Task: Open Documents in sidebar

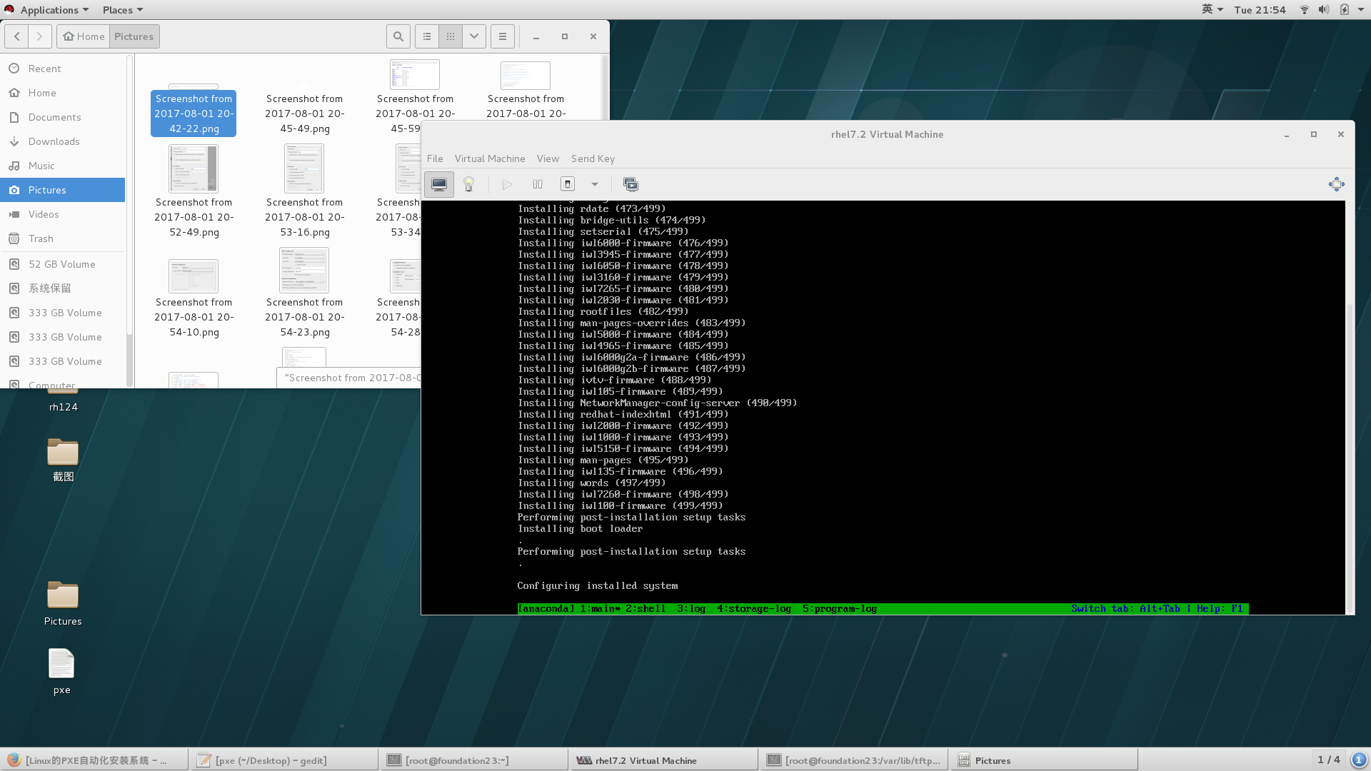Action: tap(63, 117)
